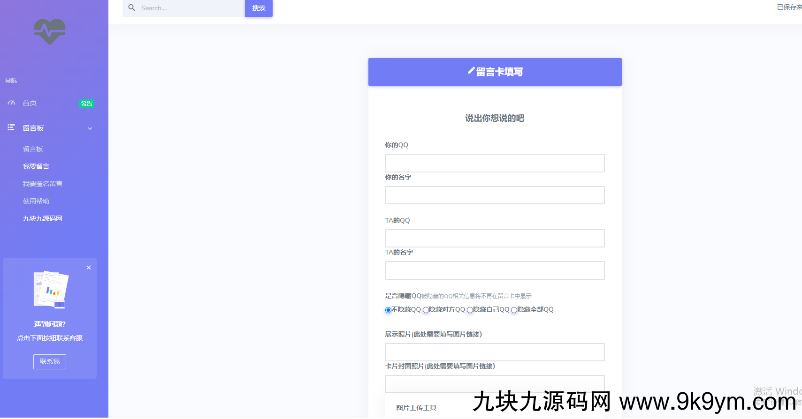This screenshot has height=419, width=802.
Task: Select the 隐藏自己QQ radio option
Action: click(x=470, y=310)
